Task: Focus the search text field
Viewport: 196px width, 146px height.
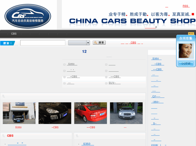Action: point(43,43)
